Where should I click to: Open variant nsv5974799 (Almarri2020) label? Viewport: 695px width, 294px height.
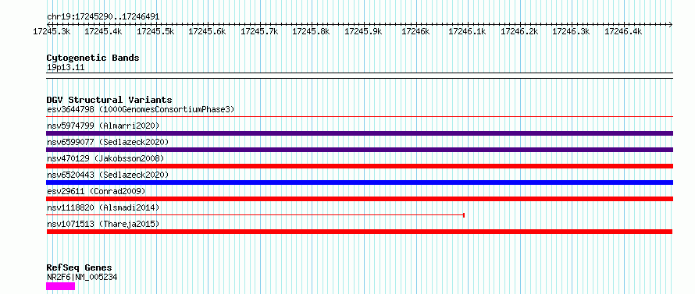click(103, 126)
